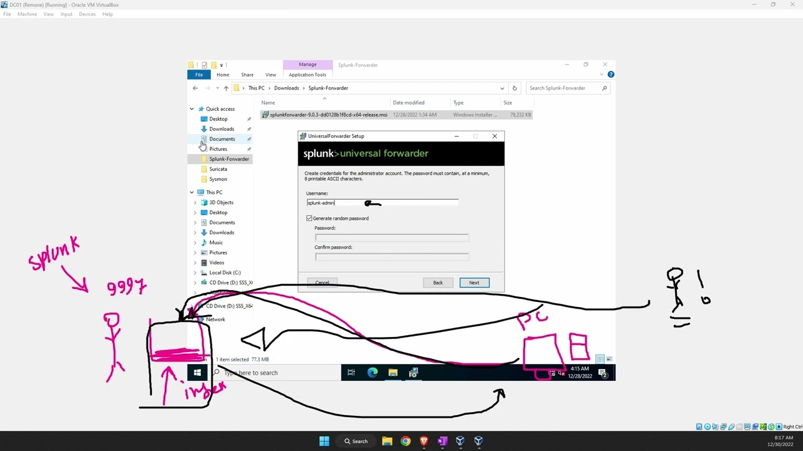Launch Microsoft Edge from guest taskbar
Screen dimensions: 803x451
(373, 373)
